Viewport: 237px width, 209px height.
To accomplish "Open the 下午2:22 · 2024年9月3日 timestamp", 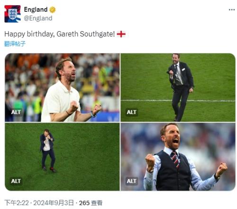I will click(x=39, y=203).
